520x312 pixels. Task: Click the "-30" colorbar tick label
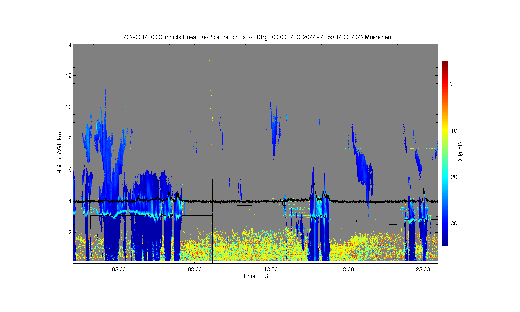pyautogui.click(x=454, y=223)
